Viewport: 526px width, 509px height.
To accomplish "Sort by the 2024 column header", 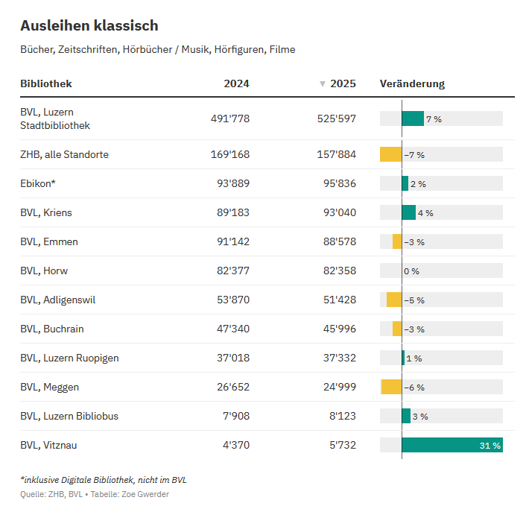I will click(236, 83).
